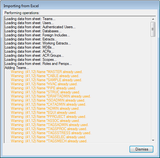Click the Dismiss button
Screen dimensions: 160x158
pyautogui.click(x=141, y=149)
